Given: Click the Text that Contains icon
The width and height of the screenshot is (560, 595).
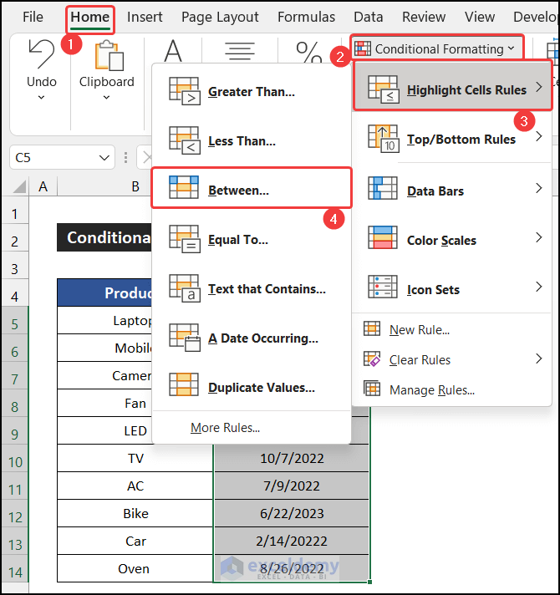Looking at the screenshot, I should click(185, 288).
